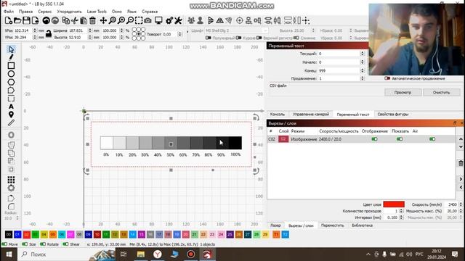
Task: Save the project with the floppy disk icon
Action: pos(26,20)
